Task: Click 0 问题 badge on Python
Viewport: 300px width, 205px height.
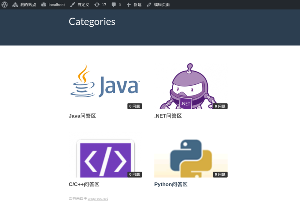Action: pyautogui.click(x=220, y=174)
